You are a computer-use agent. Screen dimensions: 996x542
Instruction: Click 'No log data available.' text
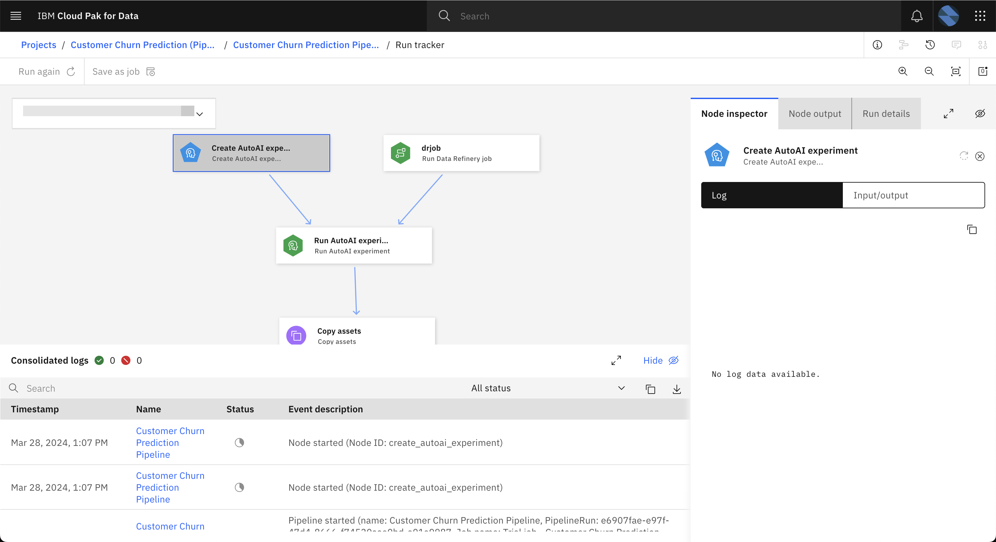765,374
